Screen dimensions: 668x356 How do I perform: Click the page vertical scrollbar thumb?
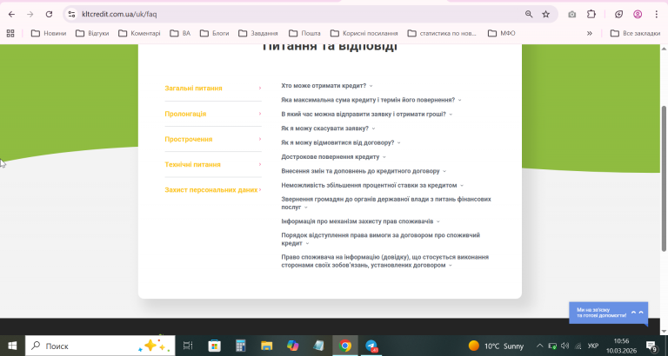(x=664, y=179)
